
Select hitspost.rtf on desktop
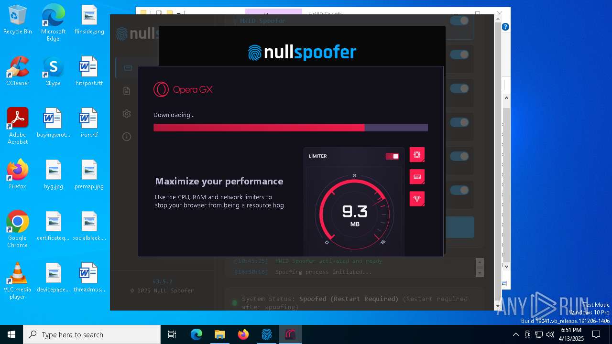coord(89,71)
